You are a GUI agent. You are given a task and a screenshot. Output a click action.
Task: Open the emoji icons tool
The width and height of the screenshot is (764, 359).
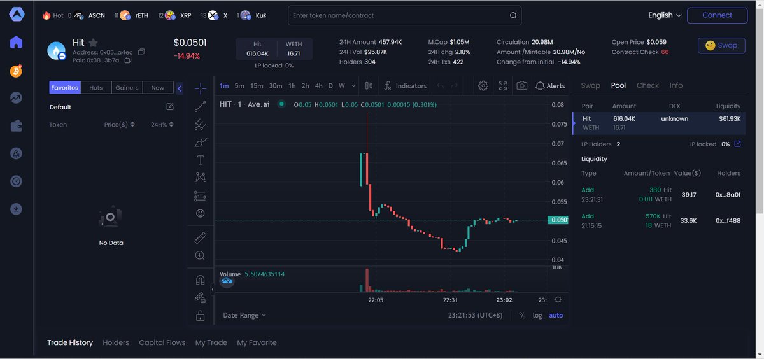pos(200,213)
